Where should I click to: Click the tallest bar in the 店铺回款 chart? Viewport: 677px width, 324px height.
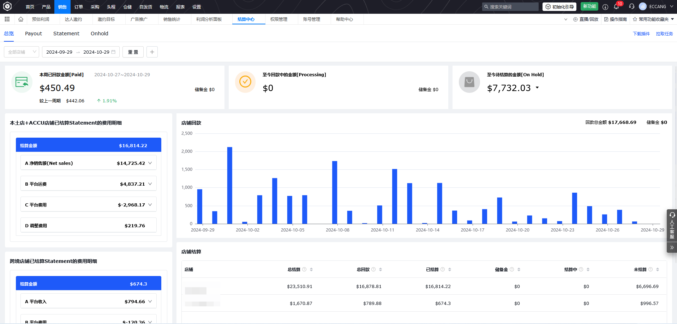click(230, 185)
